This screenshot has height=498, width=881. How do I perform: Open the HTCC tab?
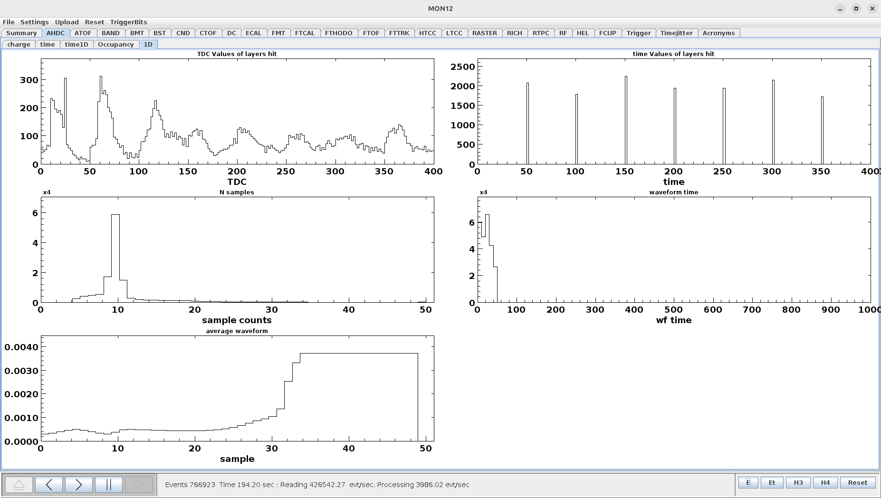(428, 33)
